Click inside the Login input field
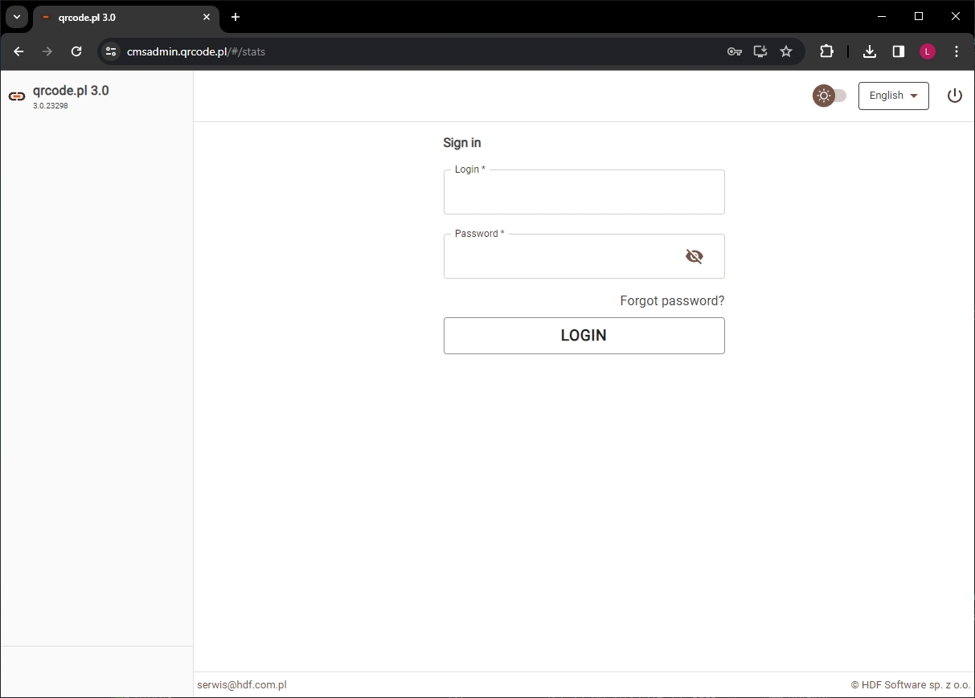The width and height of the screenshot is (975, 698). [x=584, y=193]
